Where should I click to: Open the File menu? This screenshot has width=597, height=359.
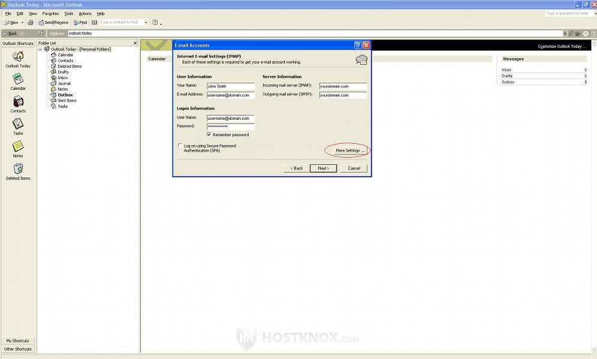coord(8,13)
